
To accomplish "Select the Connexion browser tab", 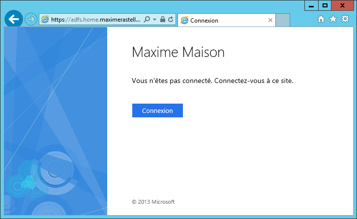I will (227, 20).
